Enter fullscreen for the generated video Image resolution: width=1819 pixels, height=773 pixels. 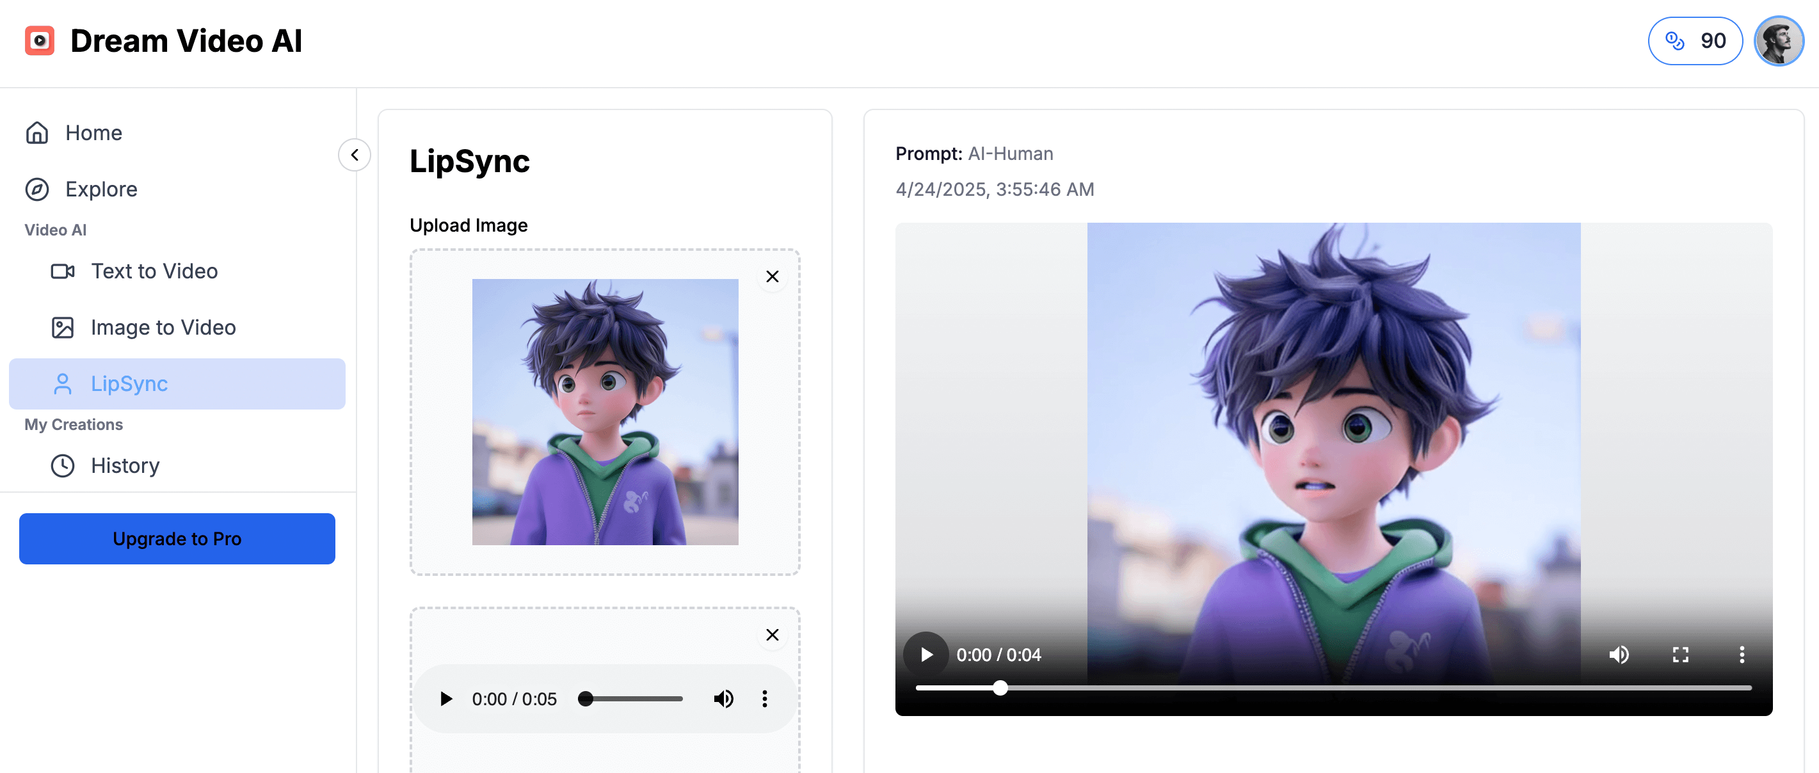(x=1681, y=655)
